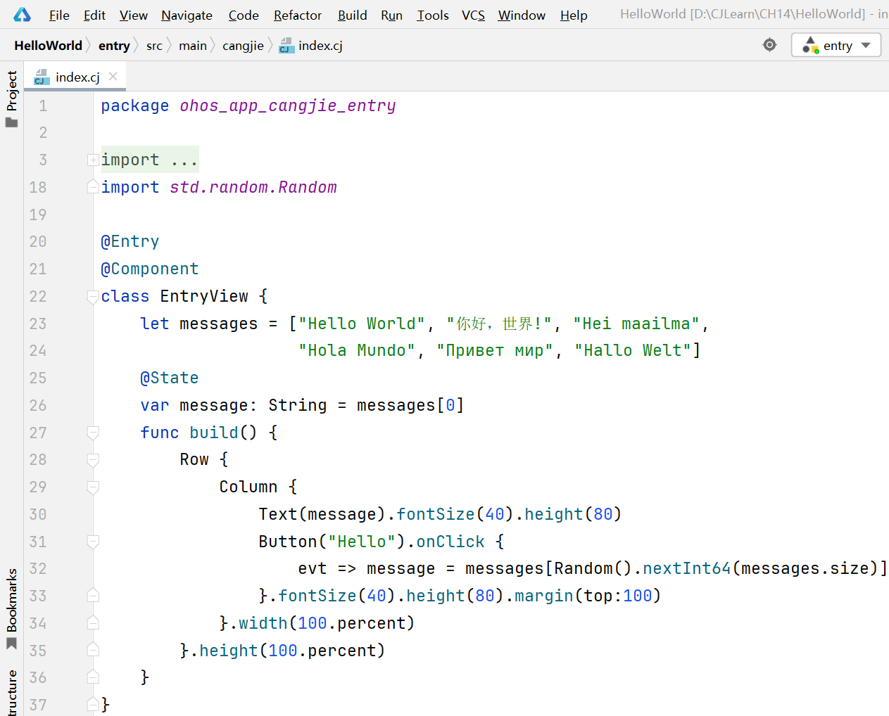This screenshot has width=889, height=716.
Task: Click the locate target crosshair icon
Action: pyautogui.click(x=769, y=45)
